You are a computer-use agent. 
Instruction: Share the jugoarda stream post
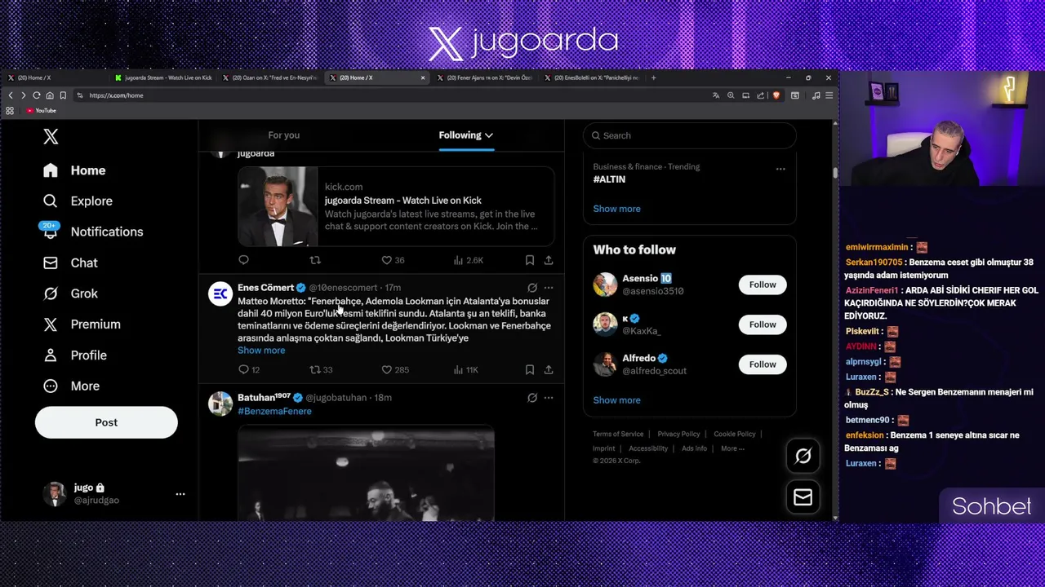click(x=549, y=260)
